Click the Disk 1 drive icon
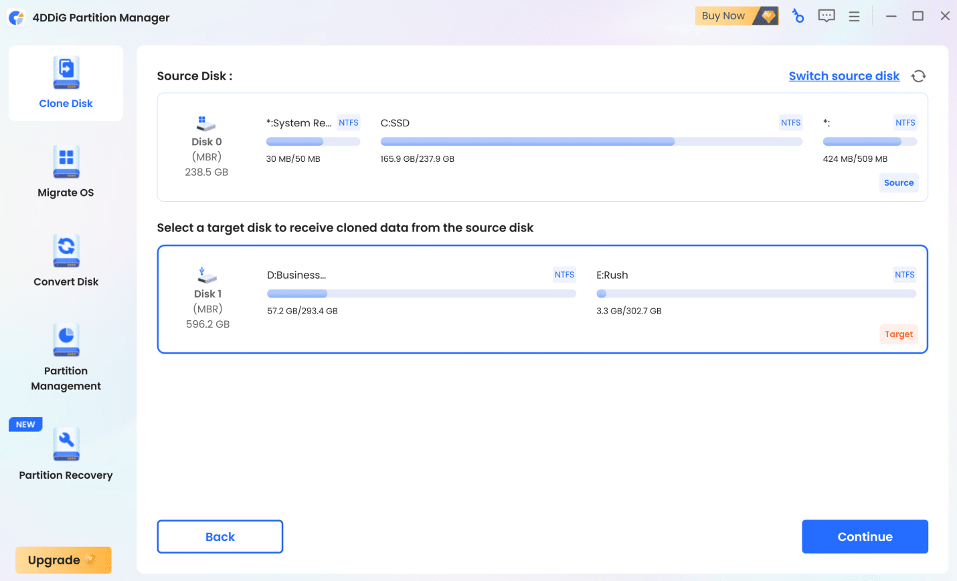Screen dimensions: 957x581 (x=207, y=275)
